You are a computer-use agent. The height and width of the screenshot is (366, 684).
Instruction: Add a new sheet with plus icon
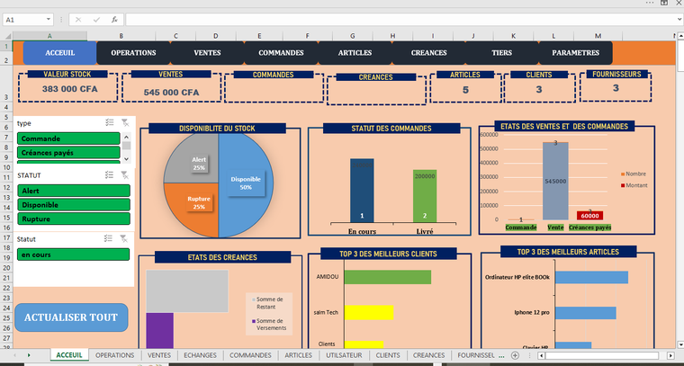[515, 355]
